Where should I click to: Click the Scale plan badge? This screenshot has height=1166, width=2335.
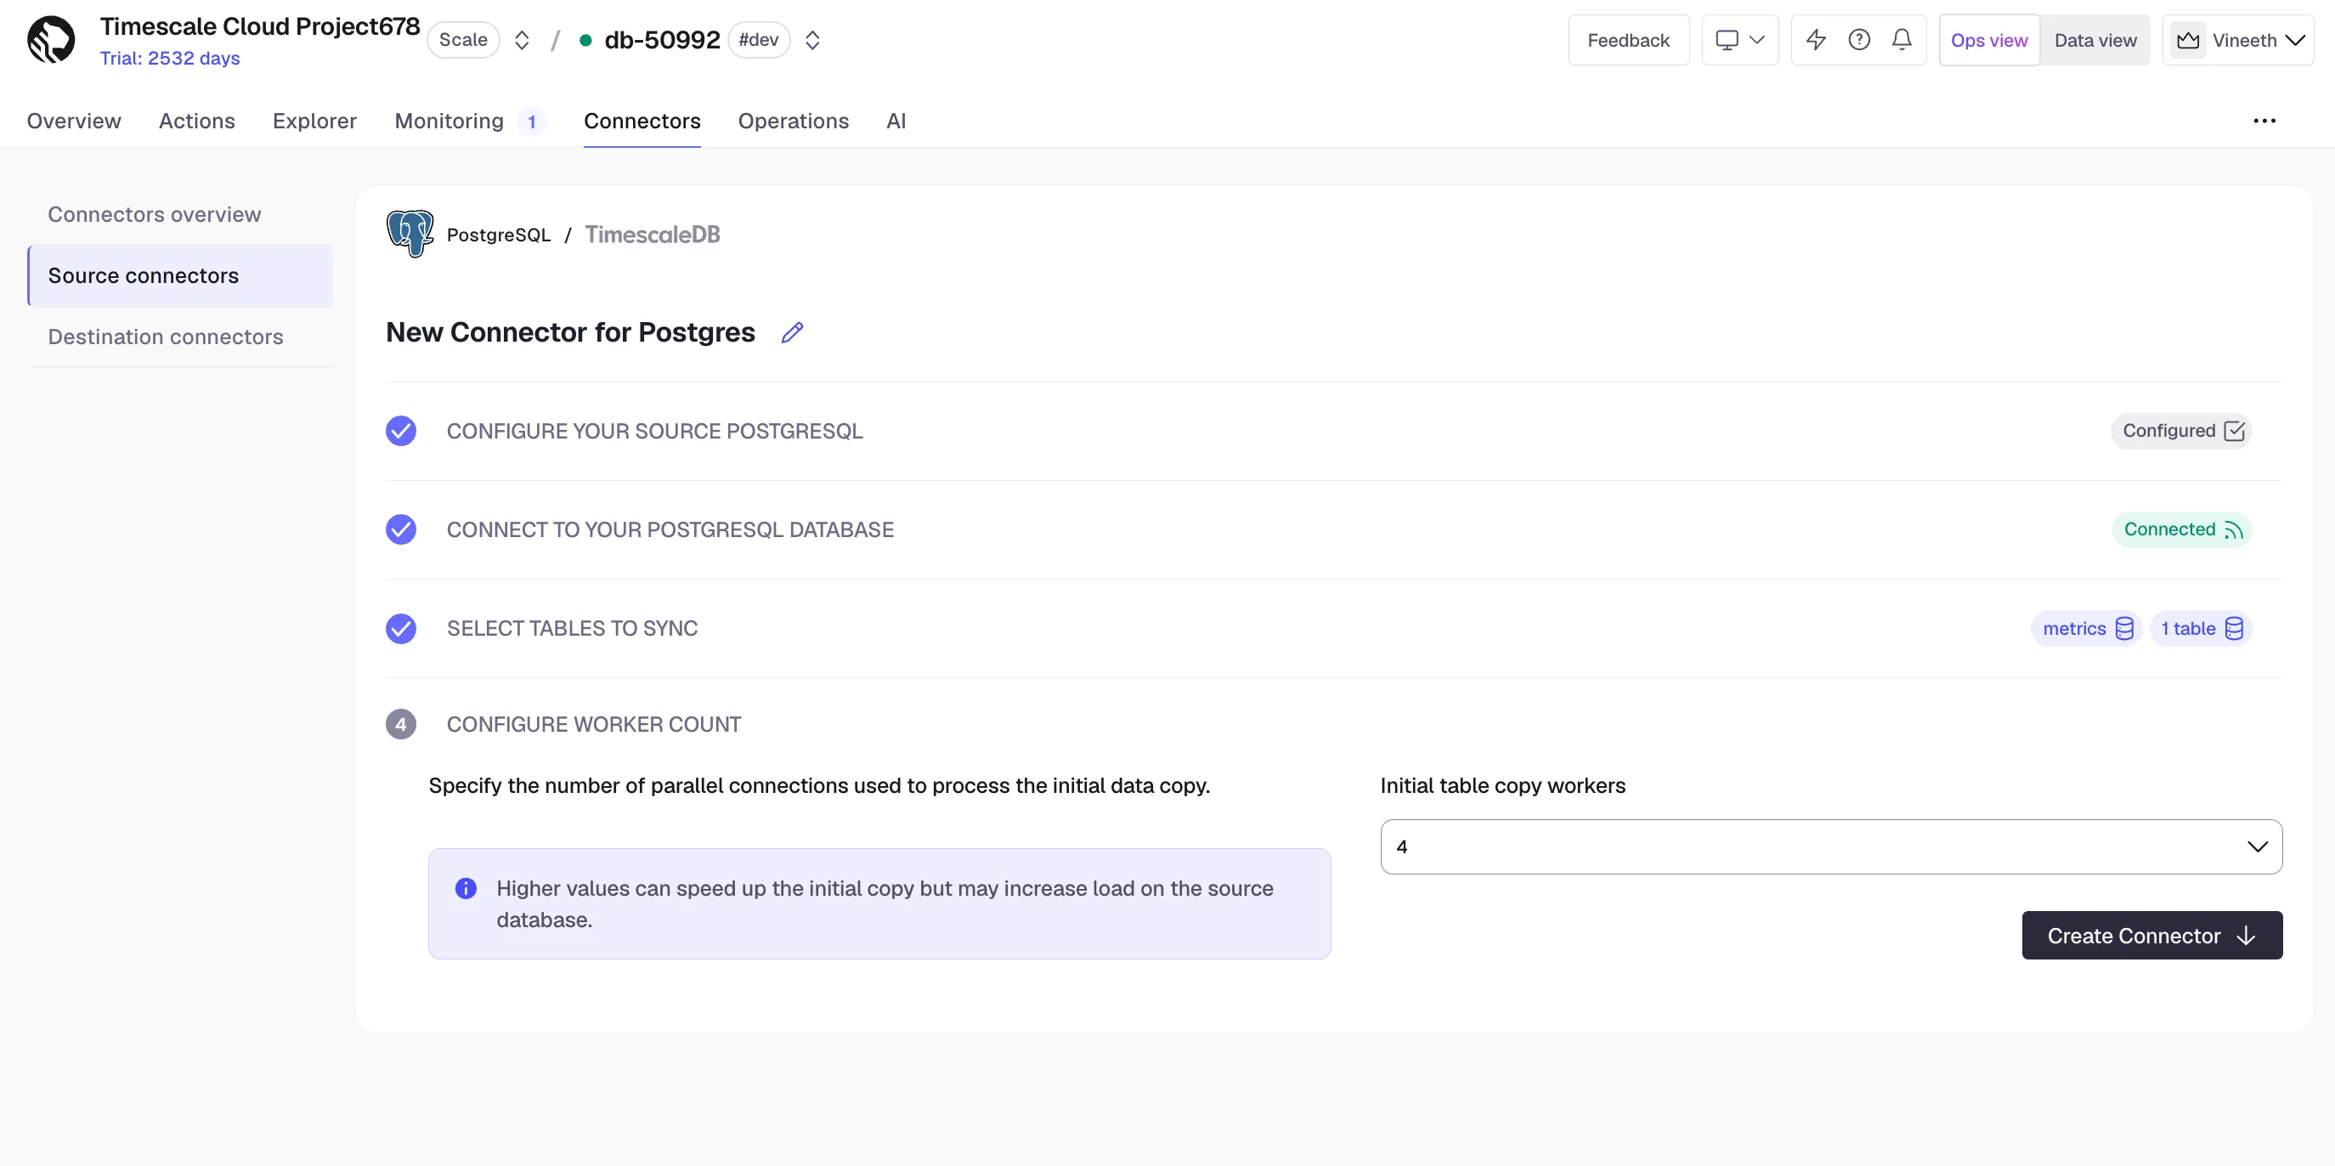pyautogui.click(x=463, y=40)
